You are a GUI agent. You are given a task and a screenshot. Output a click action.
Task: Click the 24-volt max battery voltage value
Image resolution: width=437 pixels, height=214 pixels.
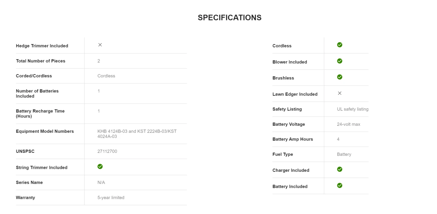[x=348, y=124]
